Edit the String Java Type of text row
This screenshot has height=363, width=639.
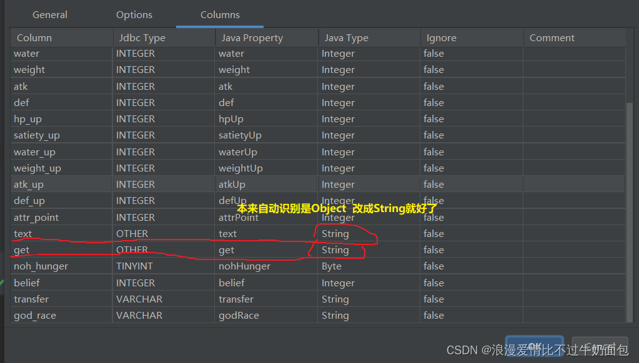[369, 234]
